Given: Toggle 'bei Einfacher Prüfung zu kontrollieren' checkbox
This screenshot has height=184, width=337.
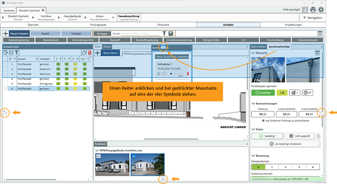Looking at the screenshot, I should (x=264, y=120).
